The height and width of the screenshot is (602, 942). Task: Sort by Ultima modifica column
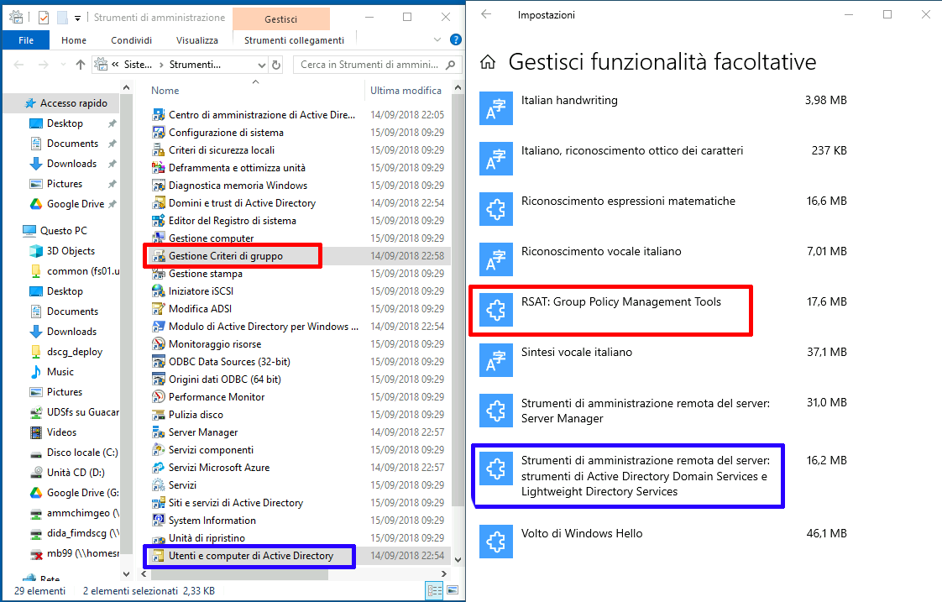click(406, 91)
